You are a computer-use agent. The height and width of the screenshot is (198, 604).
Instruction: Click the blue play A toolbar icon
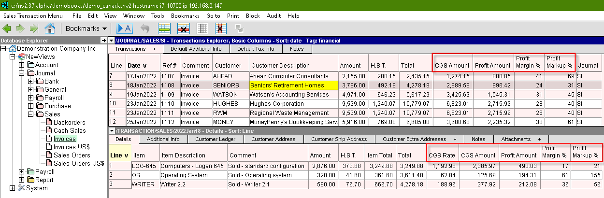[125, 28]
